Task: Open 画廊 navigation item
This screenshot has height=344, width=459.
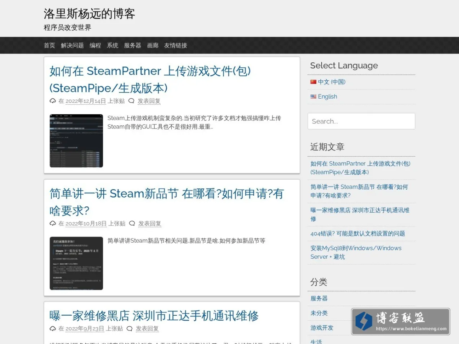Action: [x=153, y=45]
